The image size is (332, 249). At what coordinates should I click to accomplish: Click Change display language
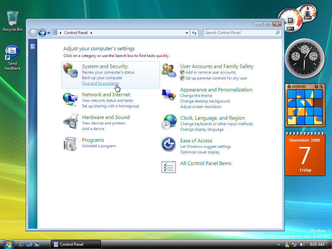[x=202, y=129]
